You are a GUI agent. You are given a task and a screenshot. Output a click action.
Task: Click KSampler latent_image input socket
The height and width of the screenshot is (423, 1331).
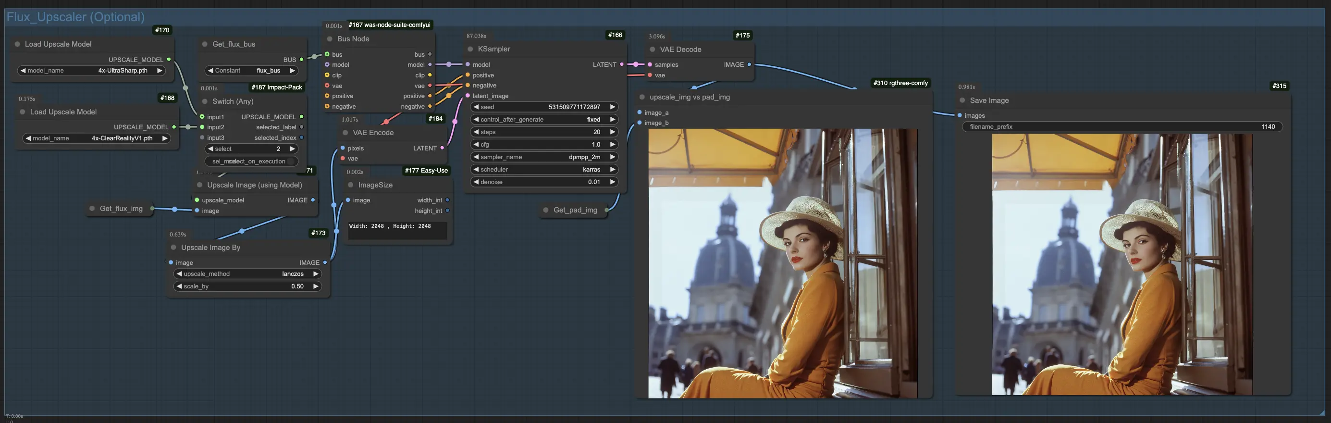[468, 96]
